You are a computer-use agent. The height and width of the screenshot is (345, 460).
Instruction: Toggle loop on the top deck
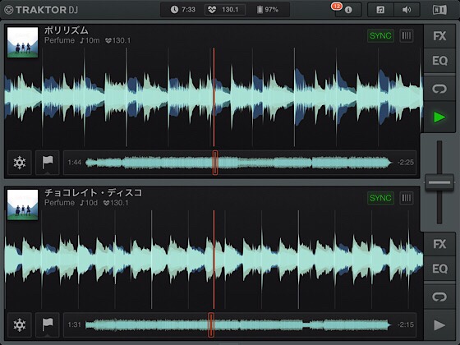pyautogui.click(x=439, y=89)
